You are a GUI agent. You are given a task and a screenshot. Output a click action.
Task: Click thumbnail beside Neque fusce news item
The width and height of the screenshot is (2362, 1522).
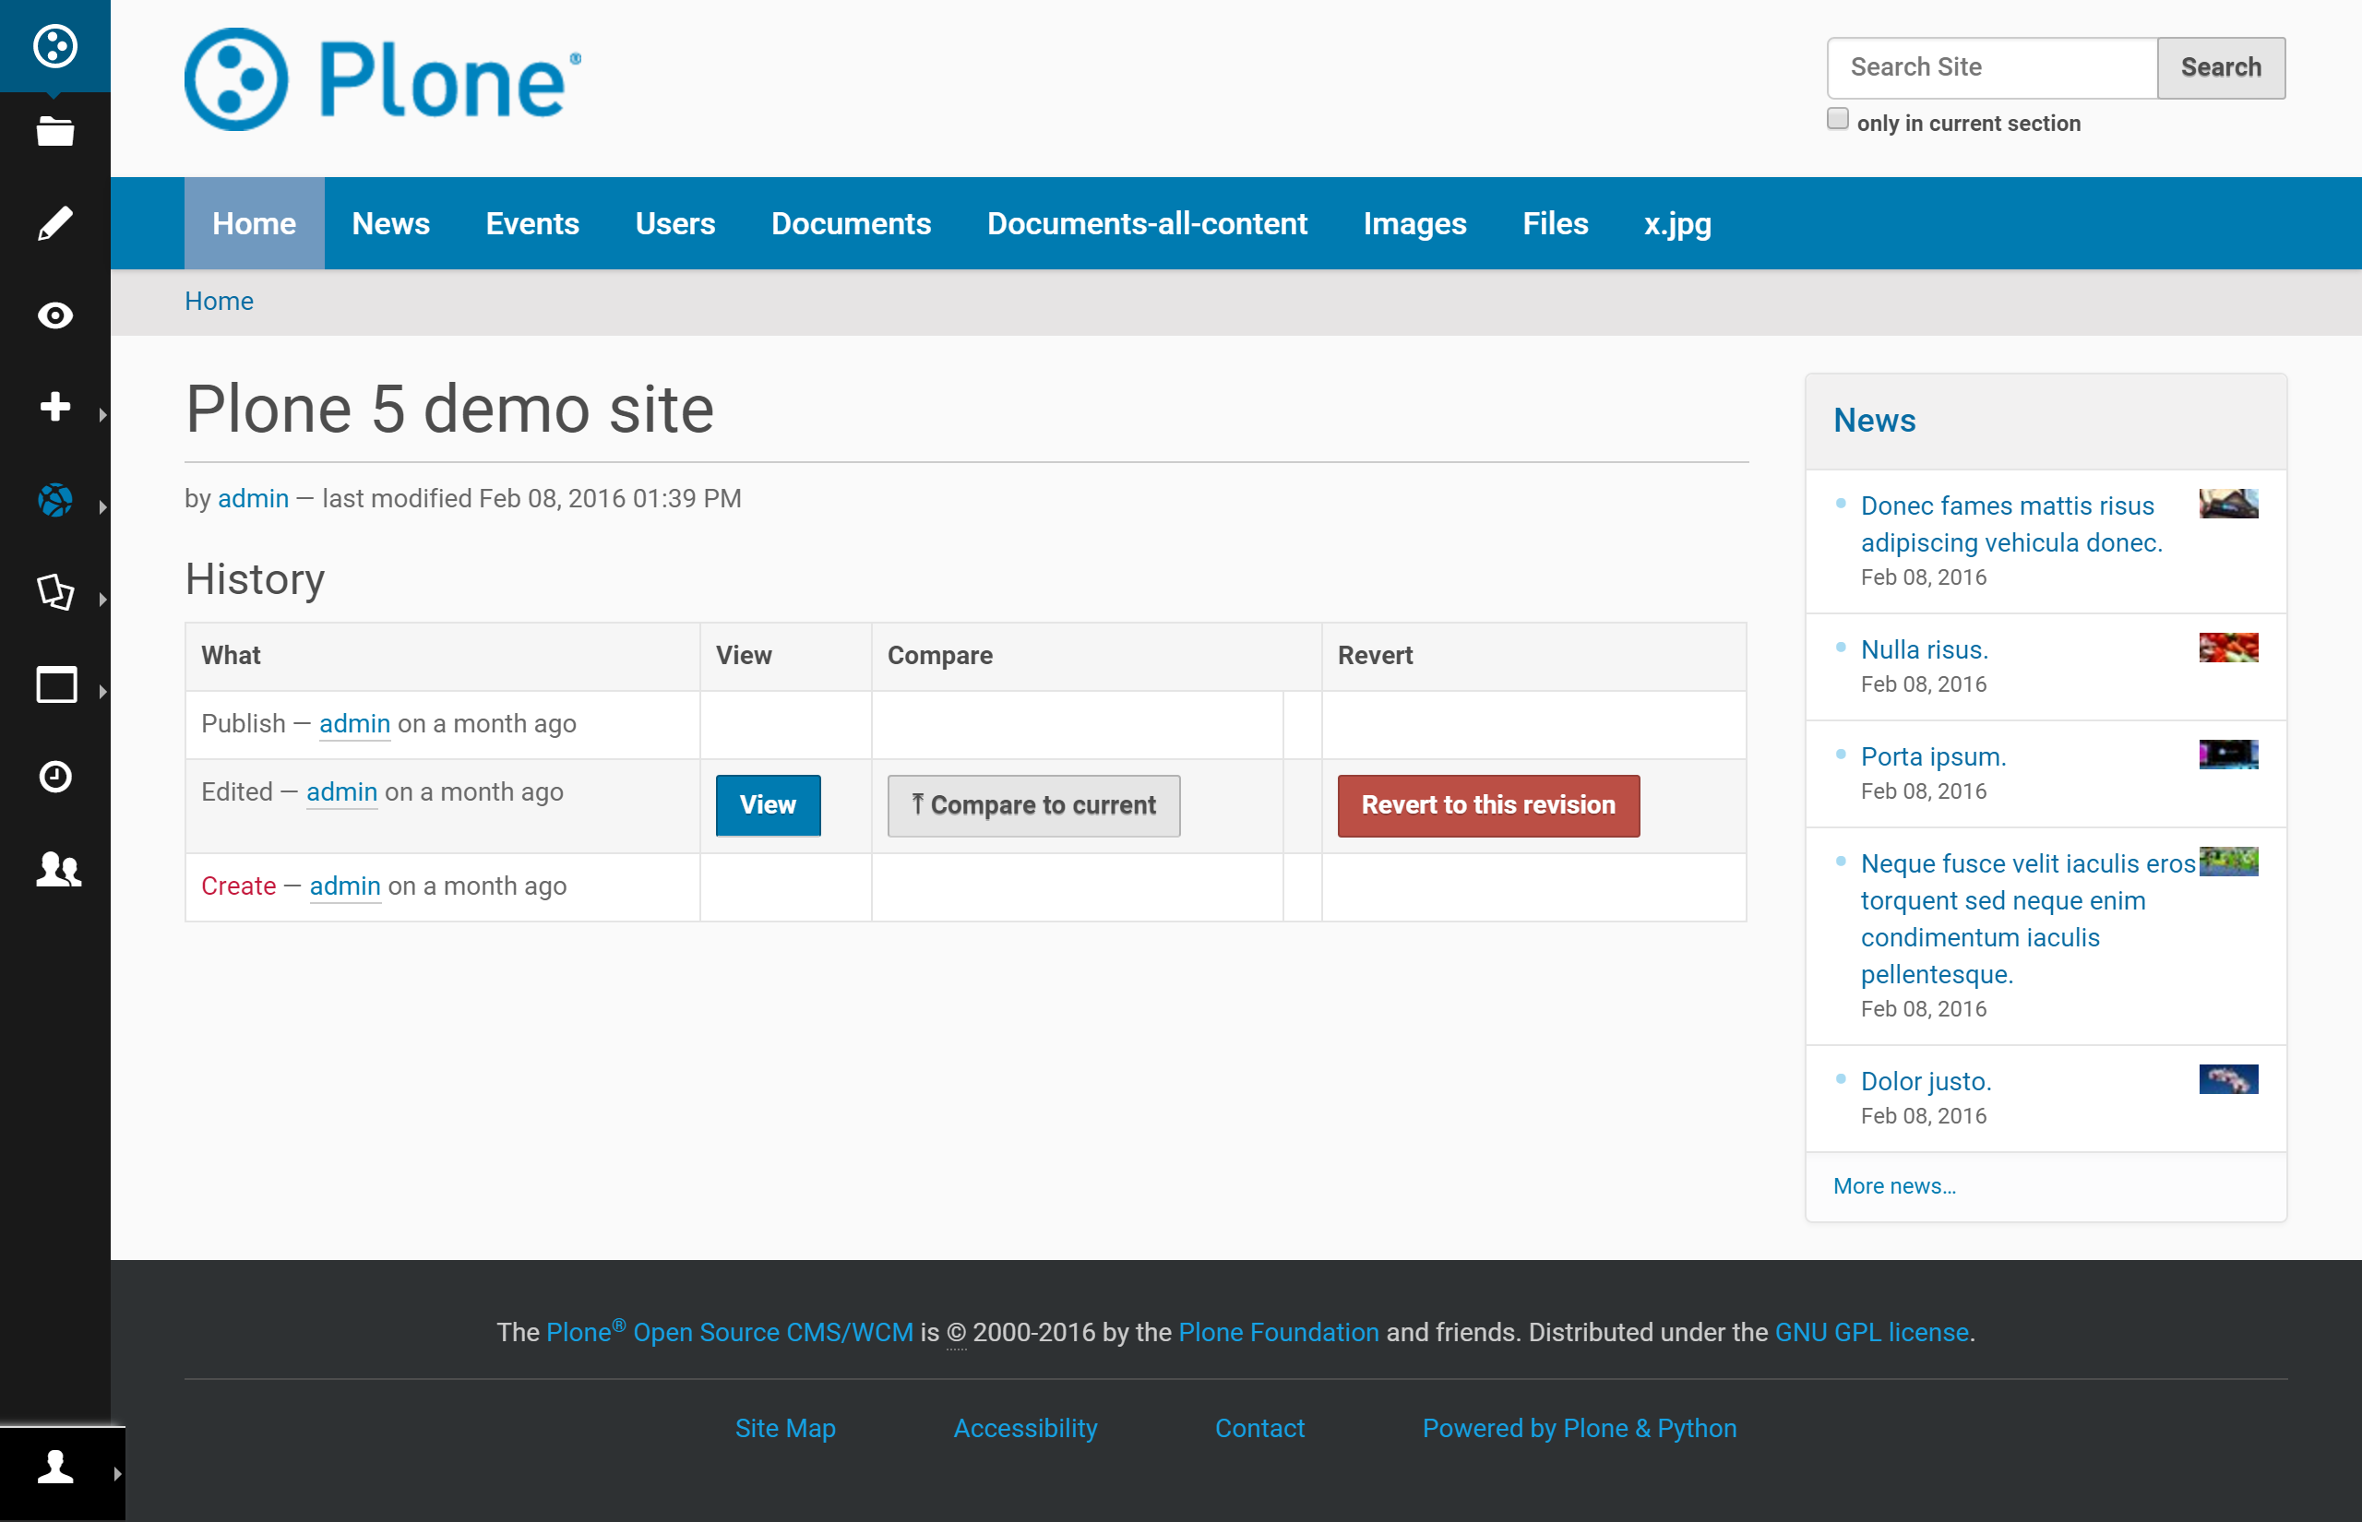tap(2227, 861)
